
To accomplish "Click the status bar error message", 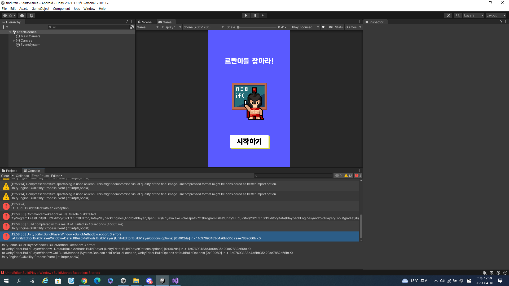I will tap(52, 272).
